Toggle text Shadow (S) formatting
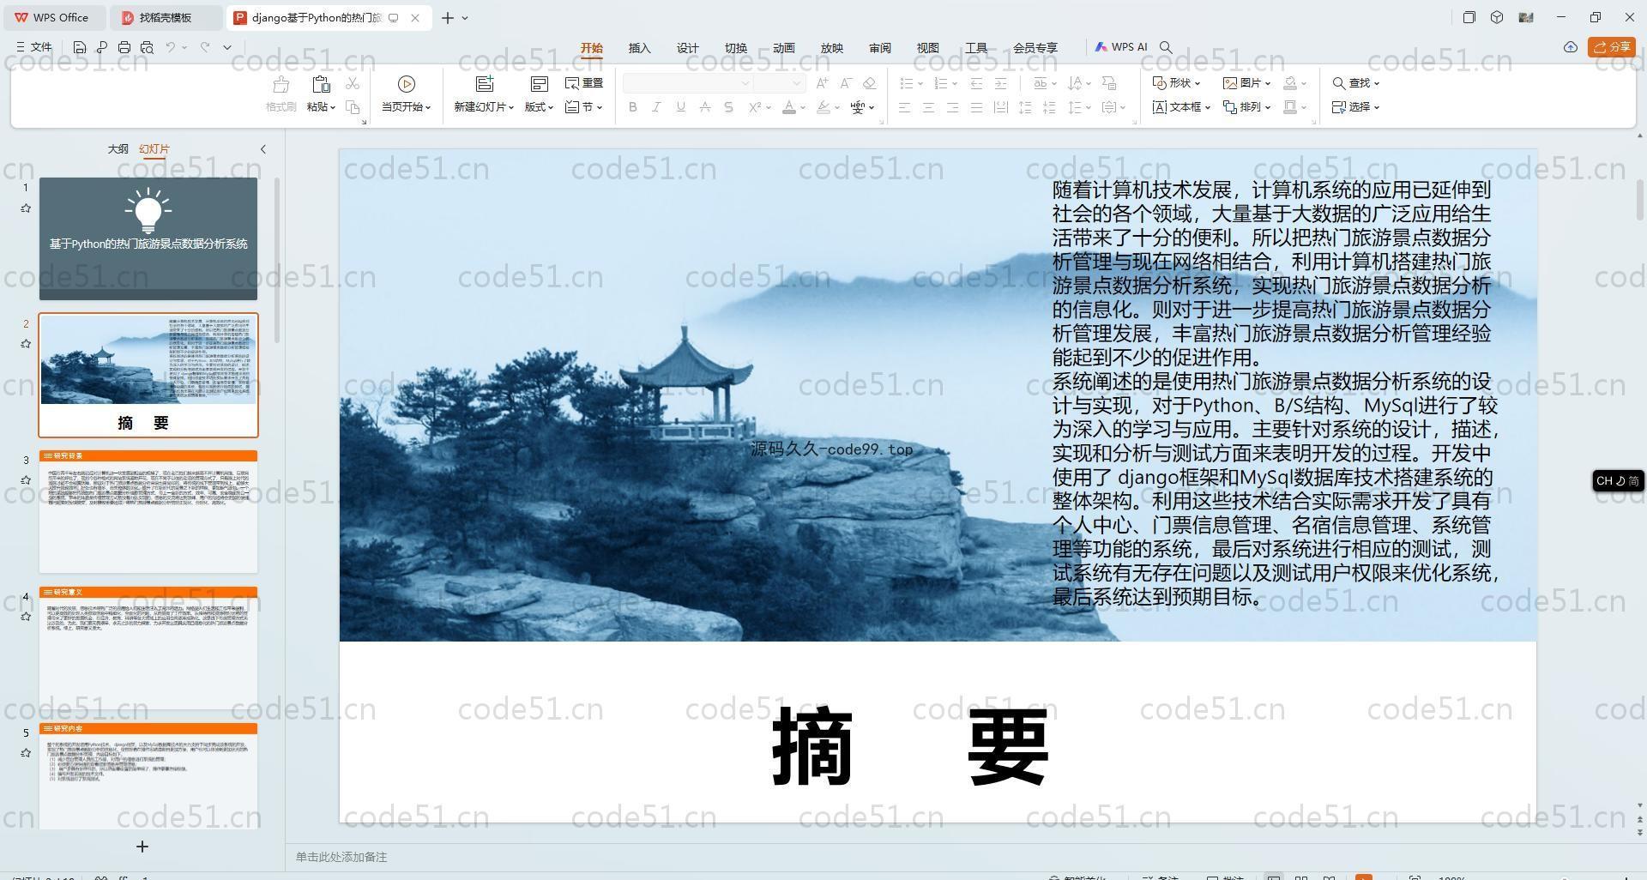 coord(728,107)
